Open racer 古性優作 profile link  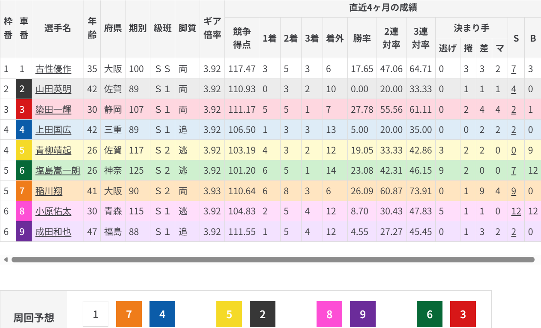[x=53, y=69]
